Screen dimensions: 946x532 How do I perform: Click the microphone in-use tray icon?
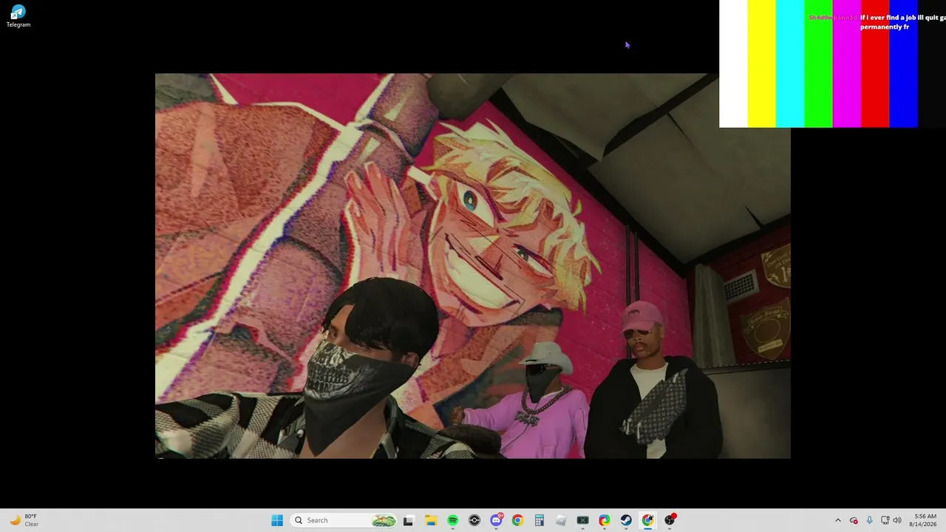pyautogui.click(x=869, y=520)
